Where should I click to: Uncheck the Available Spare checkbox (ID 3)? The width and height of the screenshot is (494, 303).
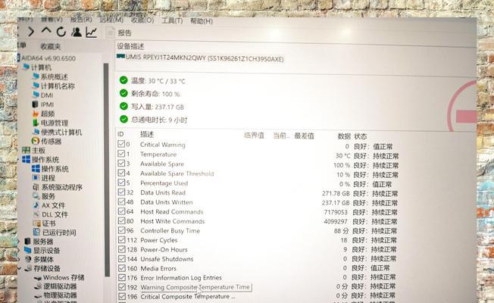[x=121, y=163]
